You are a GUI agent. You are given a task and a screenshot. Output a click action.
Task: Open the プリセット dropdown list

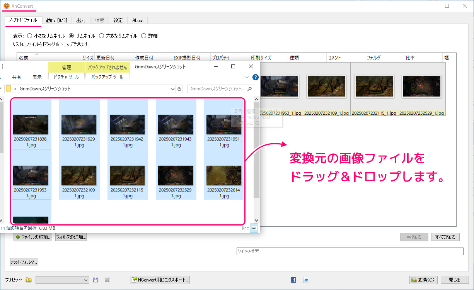tap(86, 280)
